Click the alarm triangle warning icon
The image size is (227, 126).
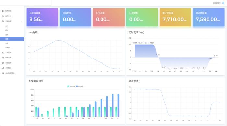[3, 52]
